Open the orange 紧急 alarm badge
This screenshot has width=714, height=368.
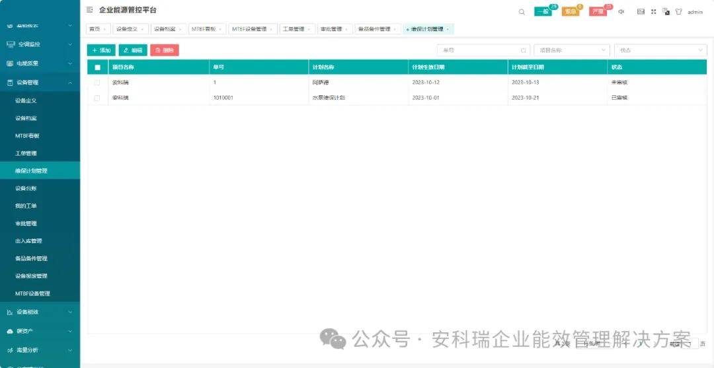(570, 12)
